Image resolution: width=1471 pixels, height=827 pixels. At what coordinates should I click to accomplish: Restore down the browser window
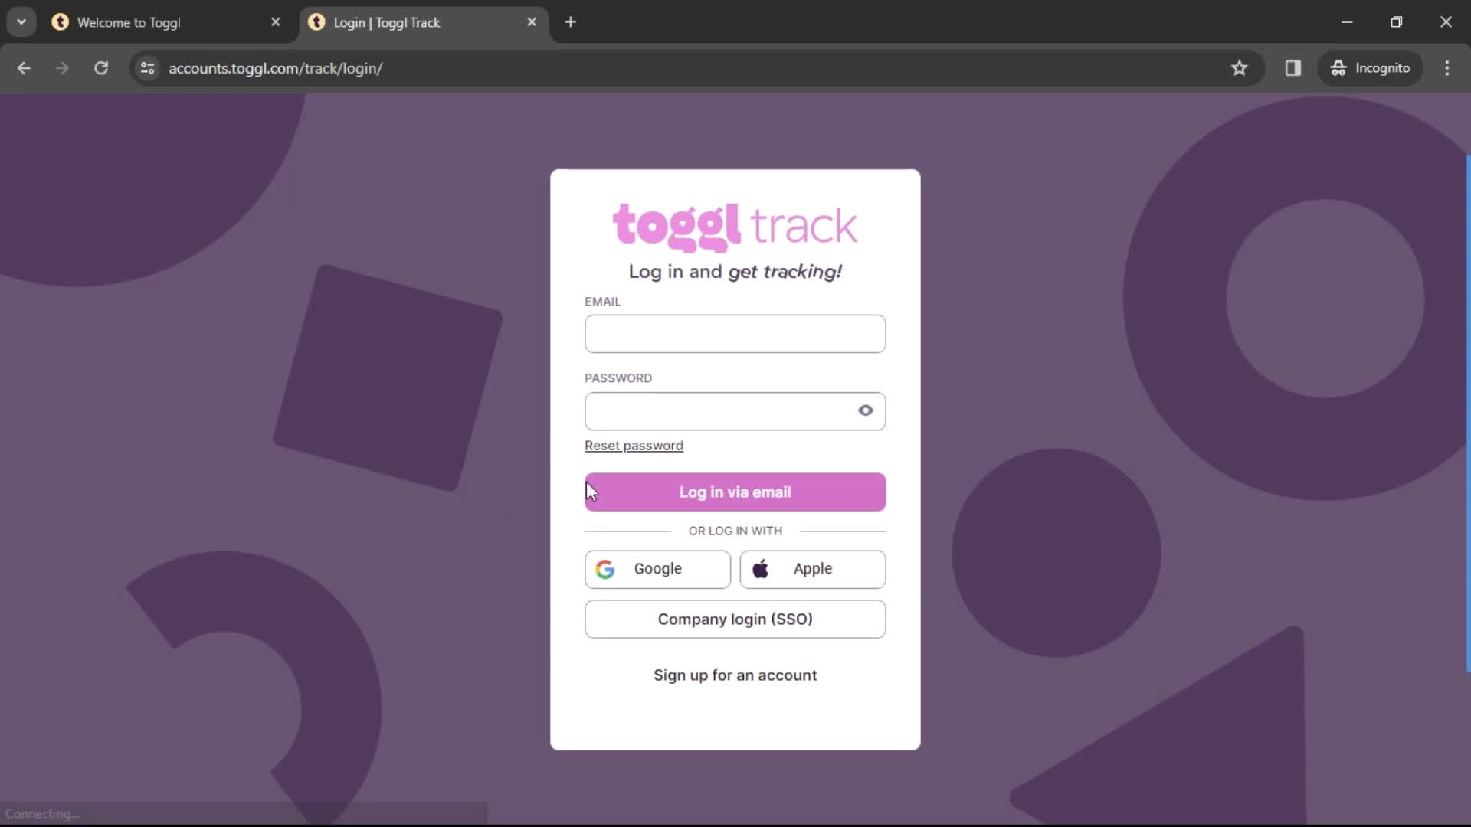click(1396, 22)
